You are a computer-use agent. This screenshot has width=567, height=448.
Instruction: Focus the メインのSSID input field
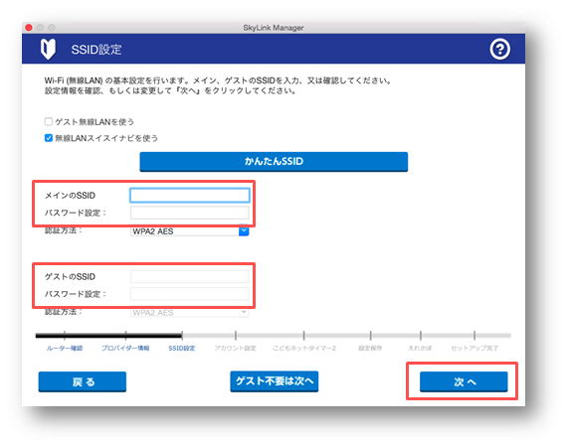[x=189, y=196]
